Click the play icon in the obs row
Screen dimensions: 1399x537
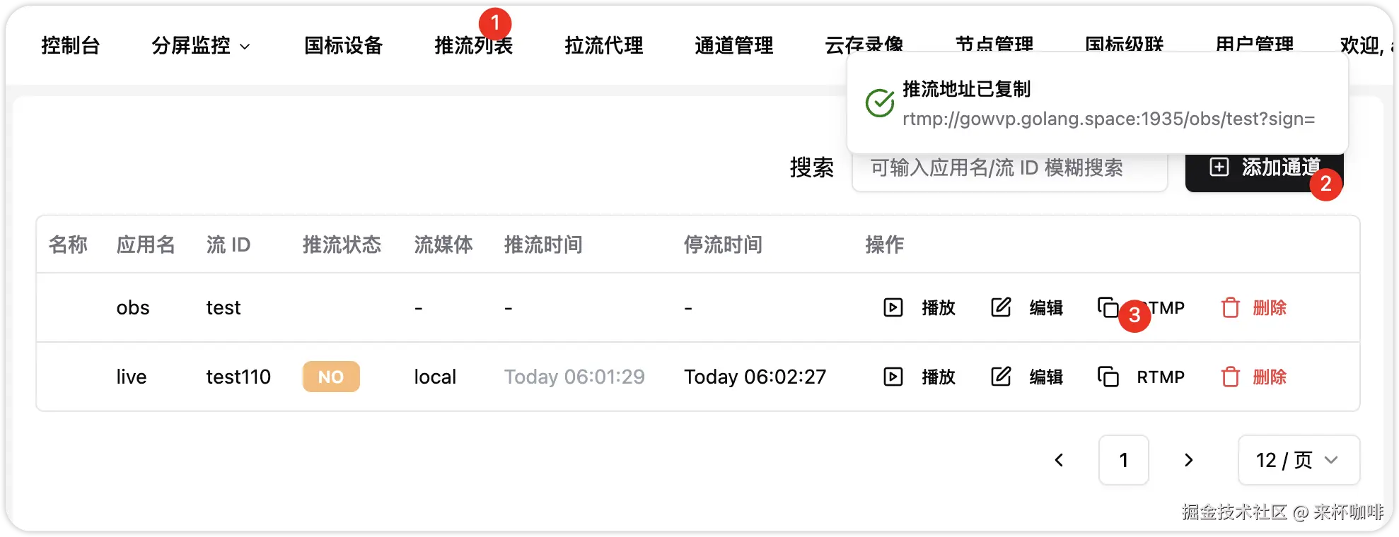pyautogui.click(x=893, y=307)
